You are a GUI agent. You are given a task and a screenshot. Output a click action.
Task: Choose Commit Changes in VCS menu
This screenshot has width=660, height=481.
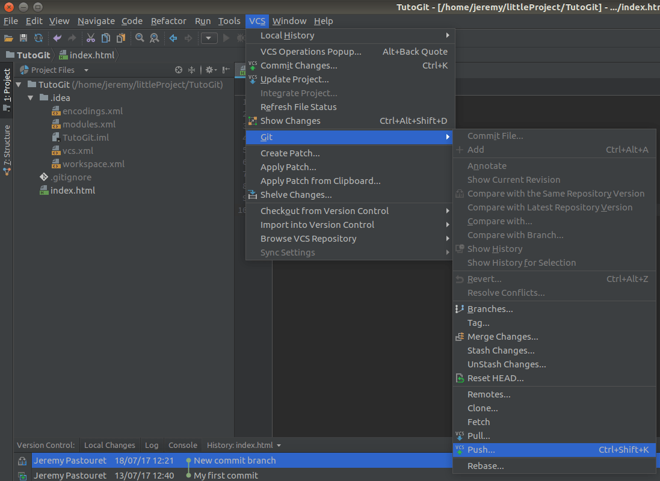click(350, 66)
